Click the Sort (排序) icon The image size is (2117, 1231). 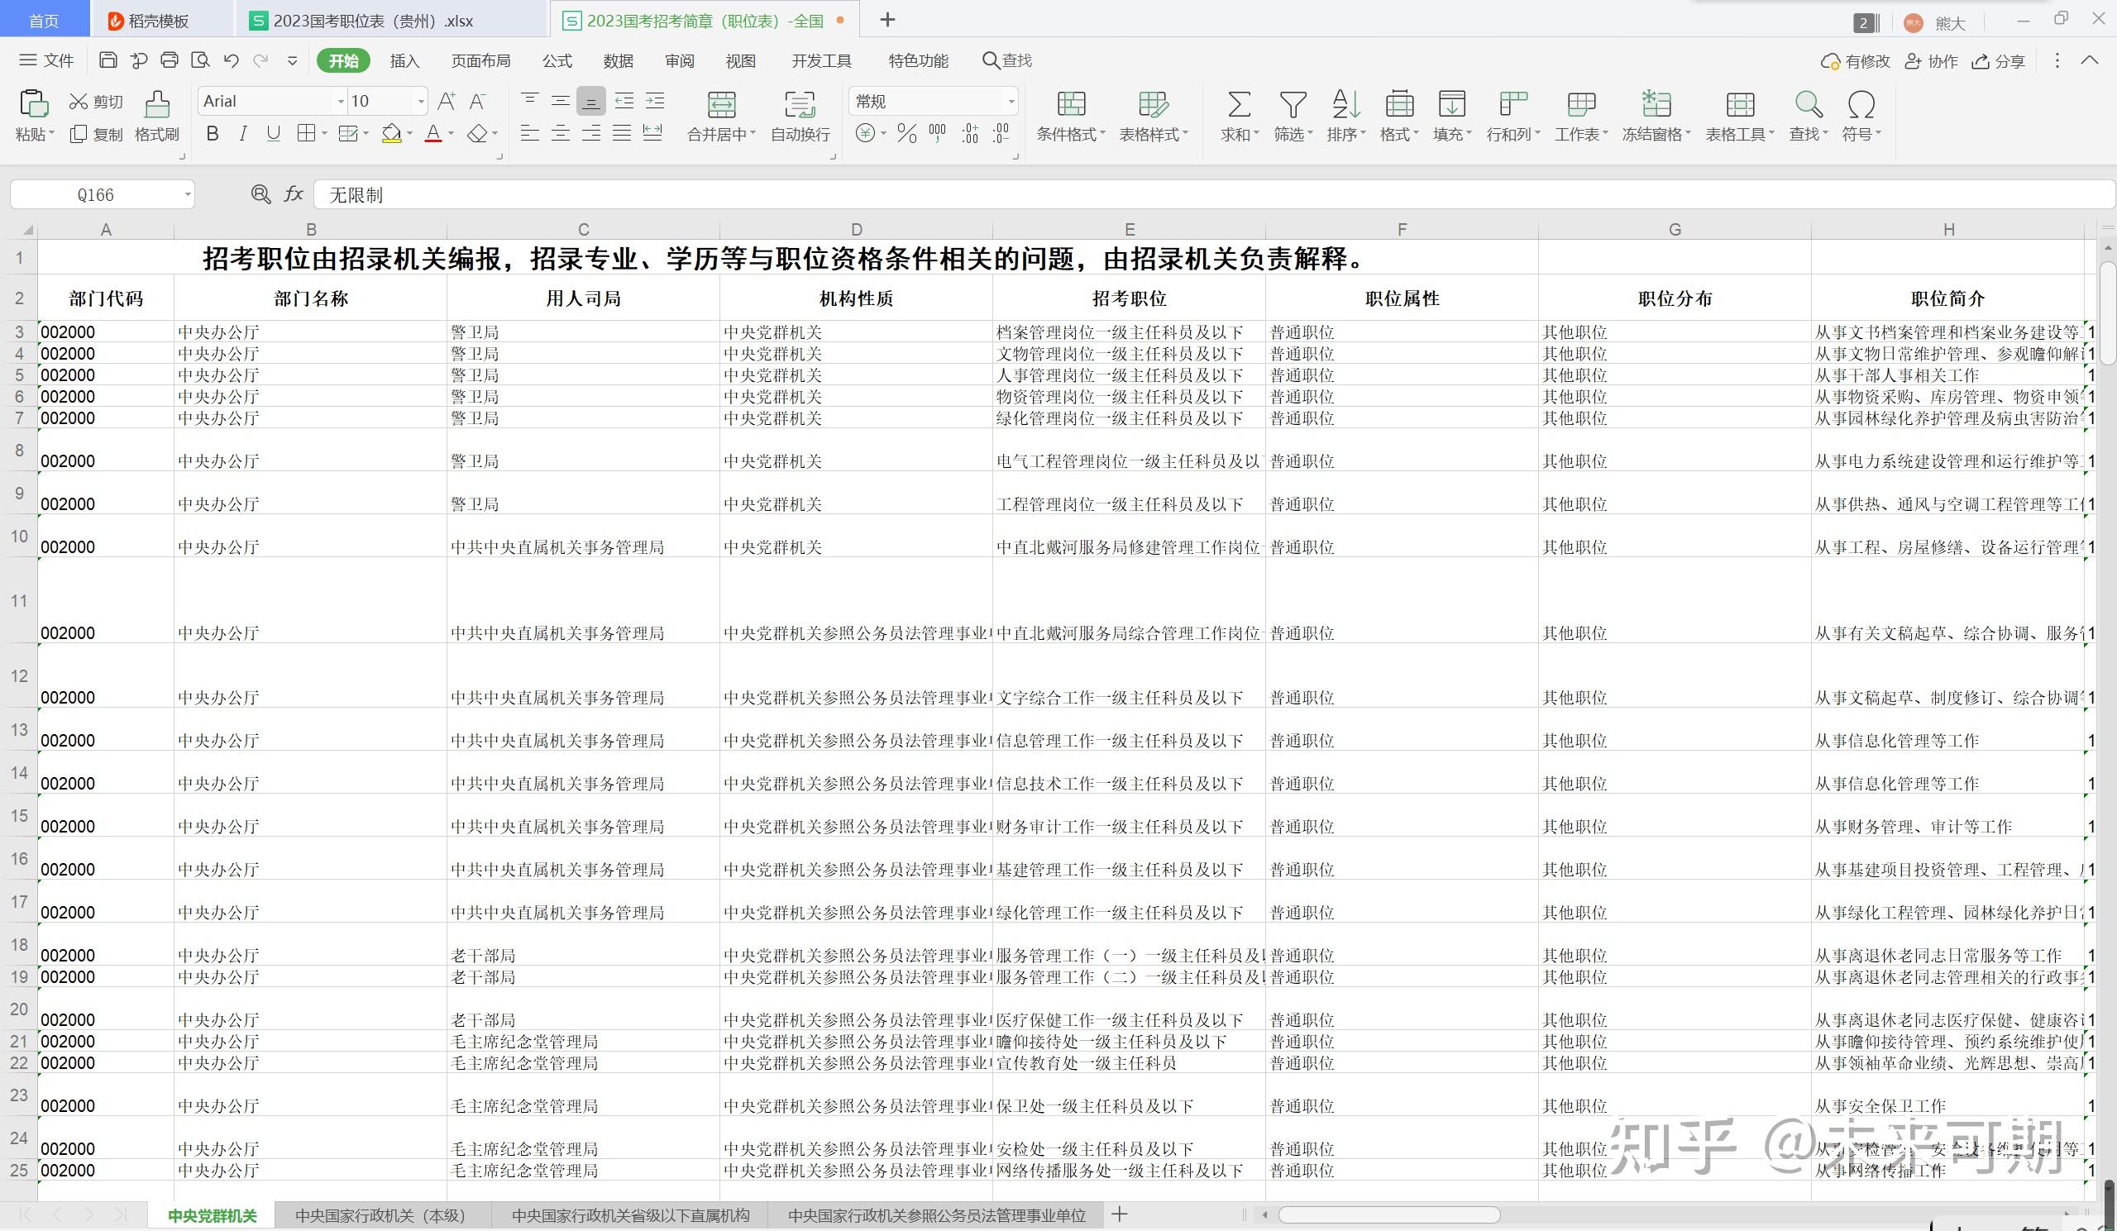click(x=1345, y=104)
